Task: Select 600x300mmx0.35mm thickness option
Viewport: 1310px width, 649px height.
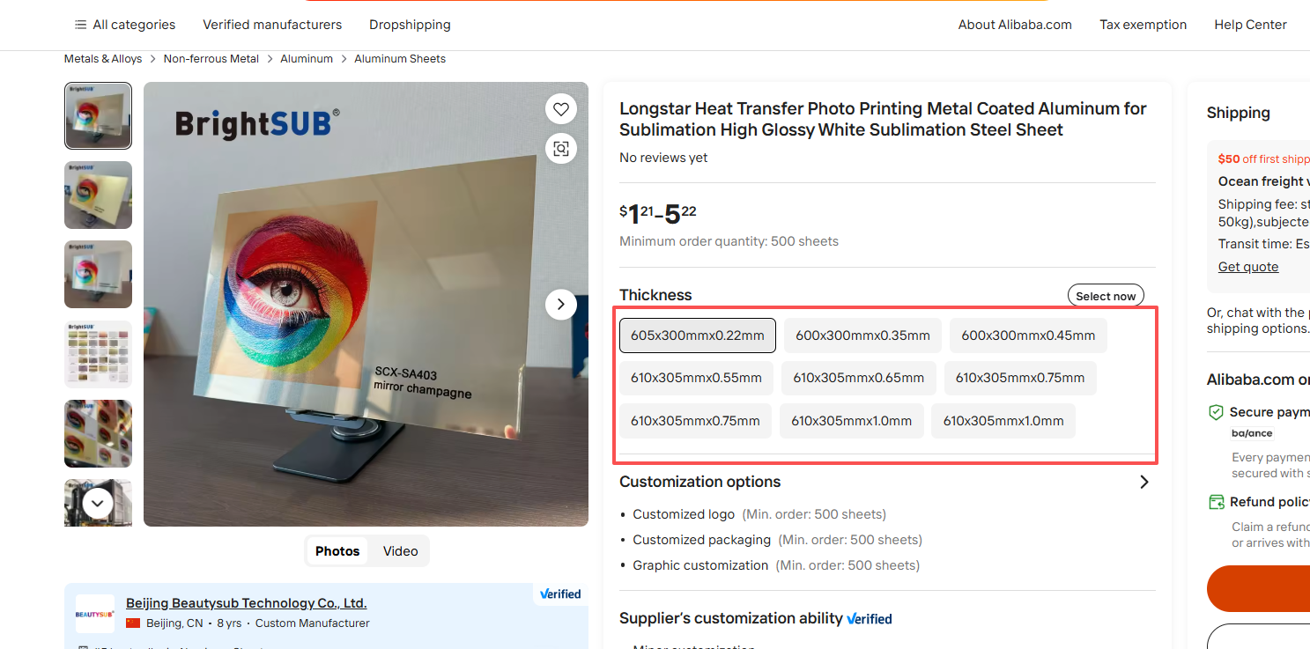Action: pyautogui.click(x=862, y=336)
